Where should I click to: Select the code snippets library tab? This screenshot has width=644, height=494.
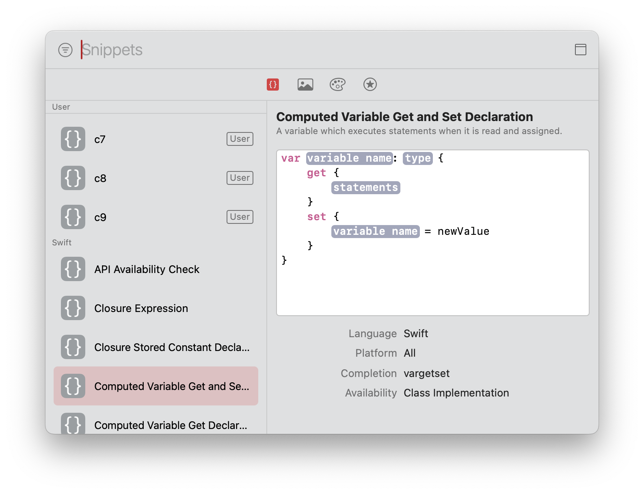click(273, 84)
